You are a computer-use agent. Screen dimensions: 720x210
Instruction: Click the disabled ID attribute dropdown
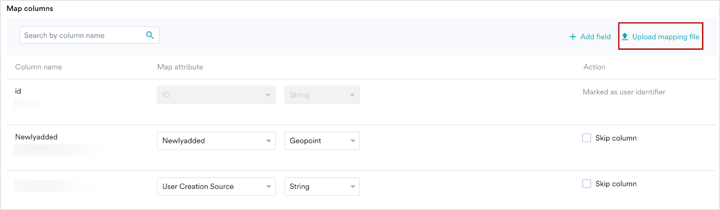click(216, 95)
